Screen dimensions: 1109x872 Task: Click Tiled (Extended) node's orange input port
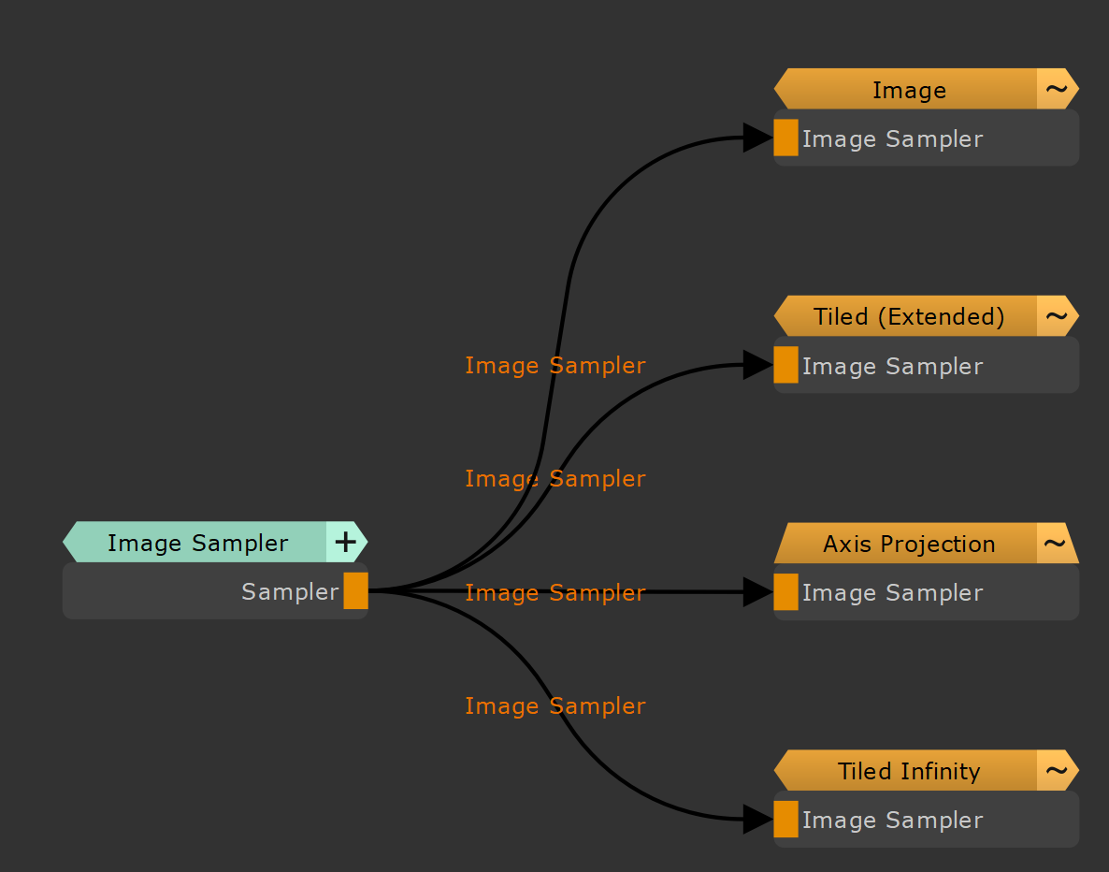click(785, 366)
